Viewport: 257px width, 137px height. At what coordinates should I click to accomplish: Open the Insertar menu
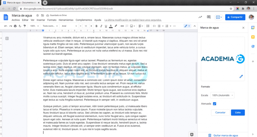pos(41,20)
